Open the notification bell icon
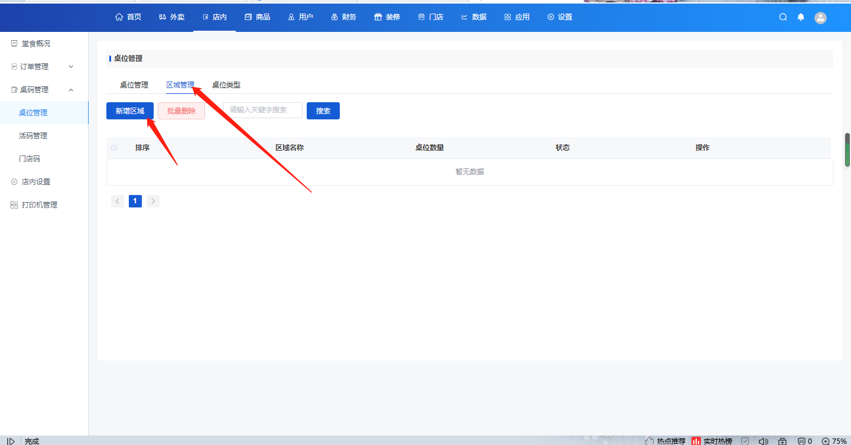This screenshot has height=445, width=851. 801,17
